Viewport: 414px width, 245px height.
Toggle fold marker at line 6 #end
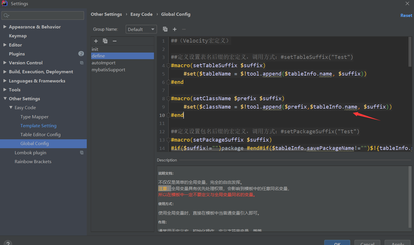pyautogui.click(x=168, y=82)
